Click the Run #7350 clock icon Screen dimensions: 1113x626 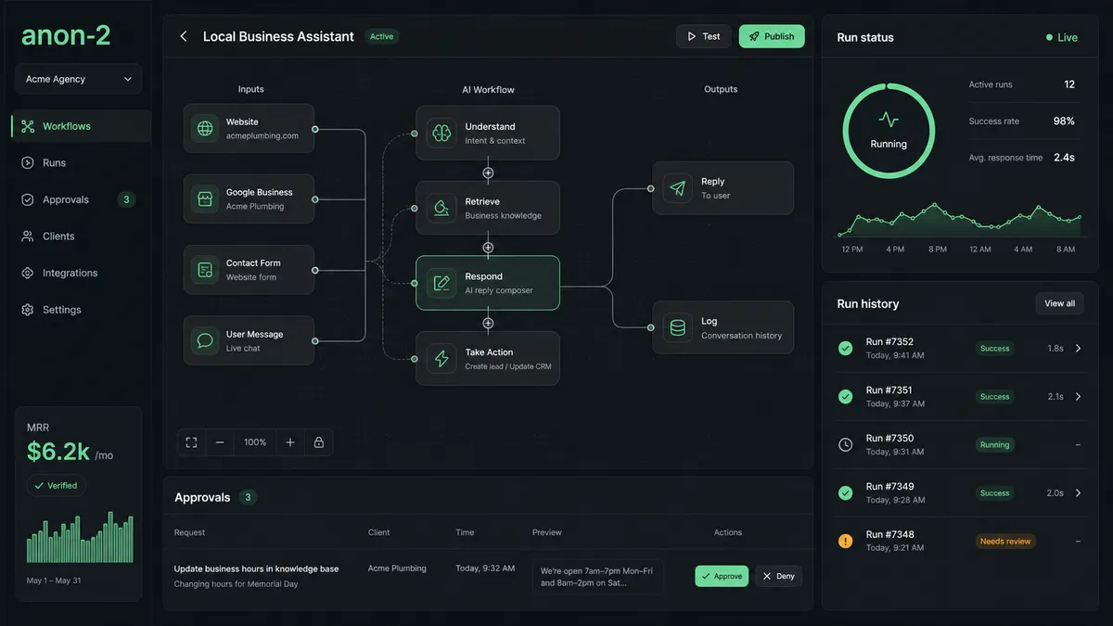pyautogui.click(x=845, y=444)
